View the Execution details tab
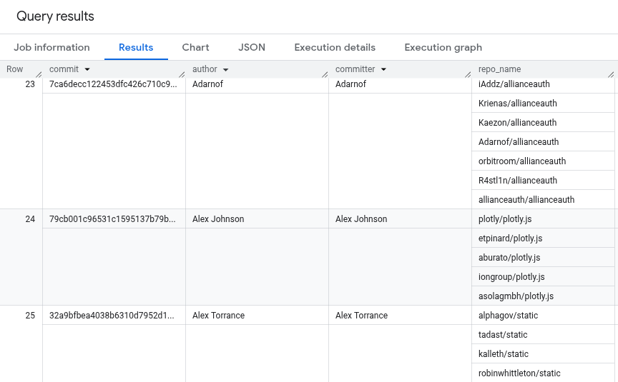This screenshot has height=382, width=618. point(335,47)
